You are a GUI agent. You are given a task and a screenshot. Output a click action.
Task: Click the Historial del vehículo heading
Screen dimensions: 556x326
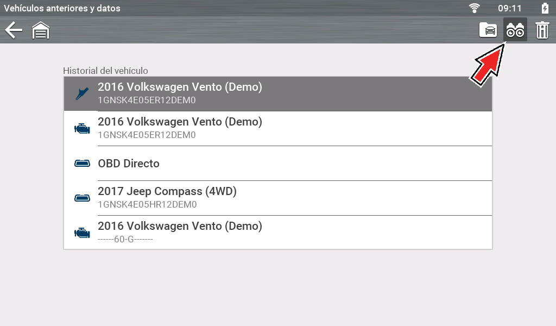click(x=105, y=71)
